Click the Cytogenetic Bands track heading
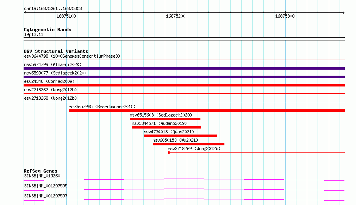The height and width of the screenshot is (205, 356). click(x=48, y=30)
